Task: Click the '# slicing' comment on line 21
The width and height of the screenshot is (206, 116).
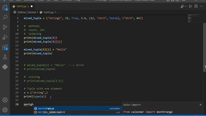Action: coord(32,77)
